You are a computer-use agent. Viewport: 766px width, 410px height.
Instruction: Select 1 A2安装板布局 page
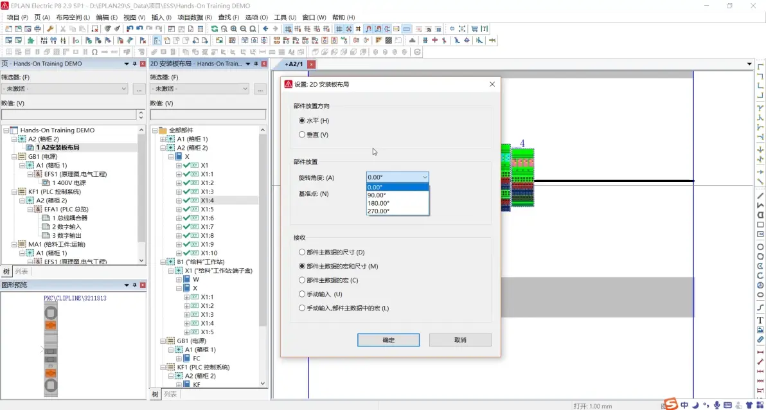point(57,148)
